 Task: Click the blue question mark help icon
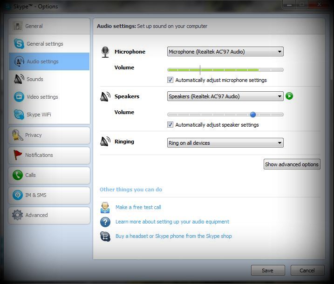coord(105,222)
